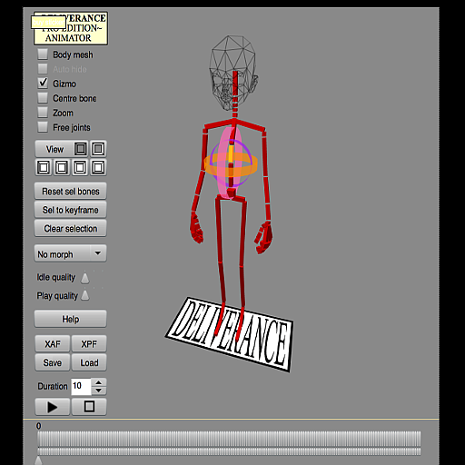Click the upper timeline keyframe track
Screen dimensions: 465x465
(229, 439)
